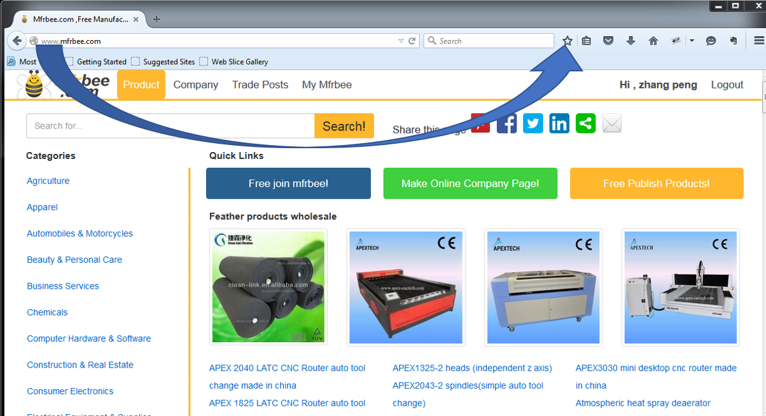The height and width of the screenshot is (416, 766).
Task: Open the Product menu item
Action: [x=141, y=85]
